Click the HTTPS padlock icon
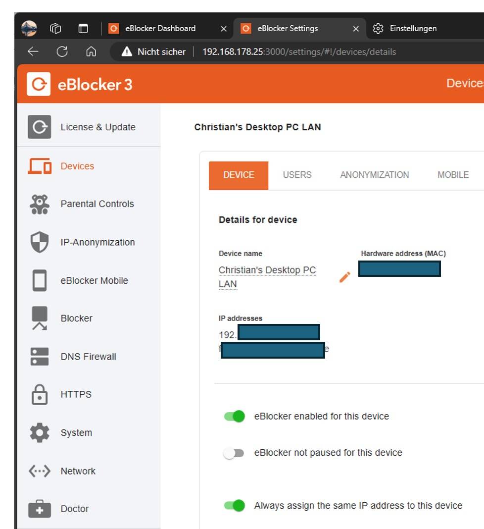The height and width of the screenshot is (529, 484). click(x=40, y=394)
